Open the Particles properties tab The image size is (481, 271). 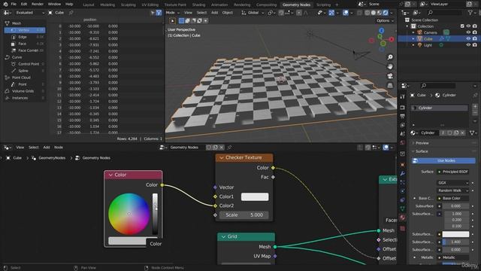pos(403,182)
